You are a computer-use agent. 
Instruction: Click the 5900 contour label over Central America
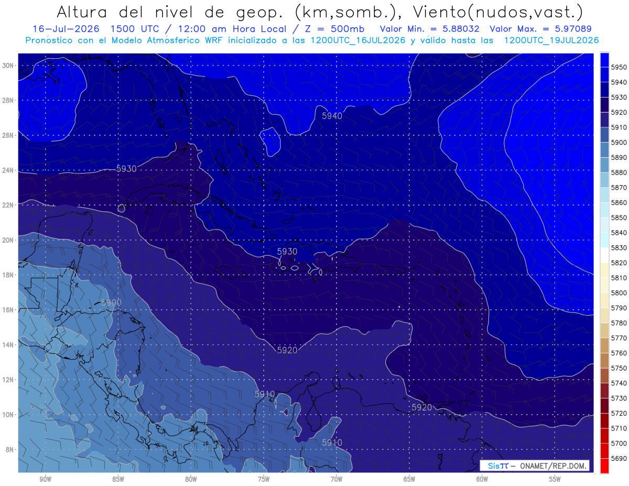pyautogui.click(x=111, y=303)
